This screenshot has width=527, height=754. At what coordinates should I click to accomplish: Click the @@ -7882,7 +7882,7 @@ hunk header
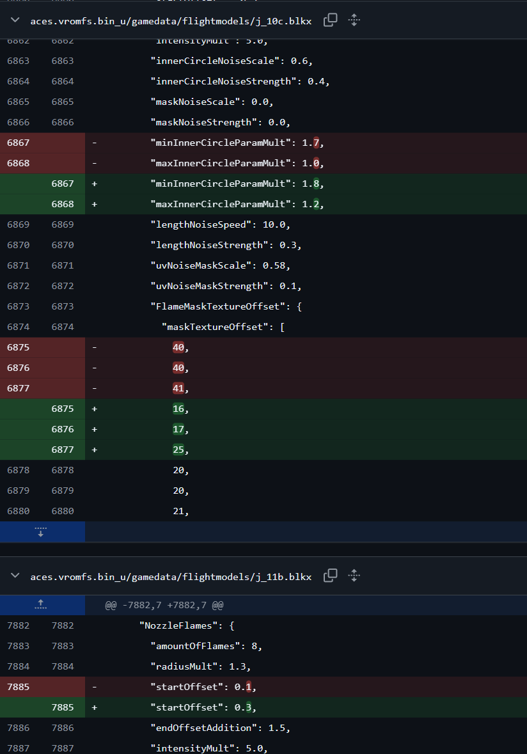[164, 605]
